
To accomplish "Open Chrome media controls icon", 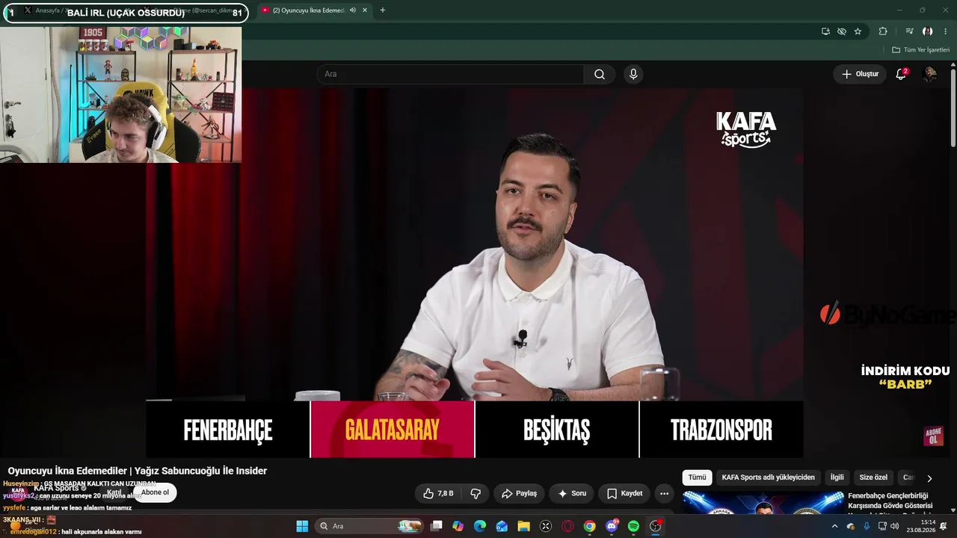I will tap(909, 31).
